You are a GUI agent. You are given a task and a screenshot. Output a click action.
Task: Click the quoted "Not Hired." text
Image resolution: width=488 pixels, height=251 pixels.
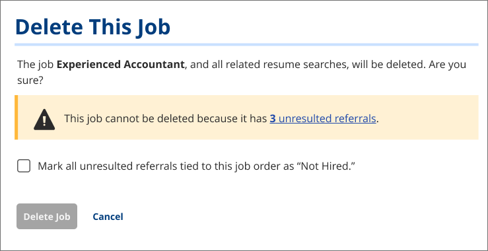point(324,166)
